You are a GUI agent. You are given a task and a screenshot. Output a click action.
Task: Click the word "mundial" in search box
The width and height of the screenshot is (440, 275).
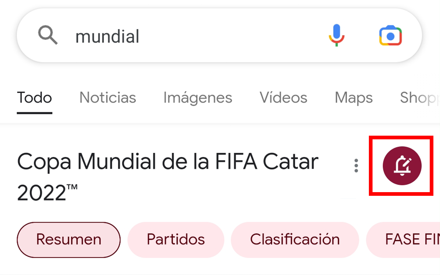(x=107, y=37)
